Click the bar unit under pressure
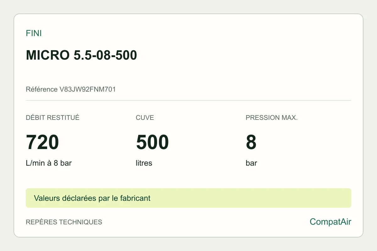 pyautogui.click(x=251, y=163)
